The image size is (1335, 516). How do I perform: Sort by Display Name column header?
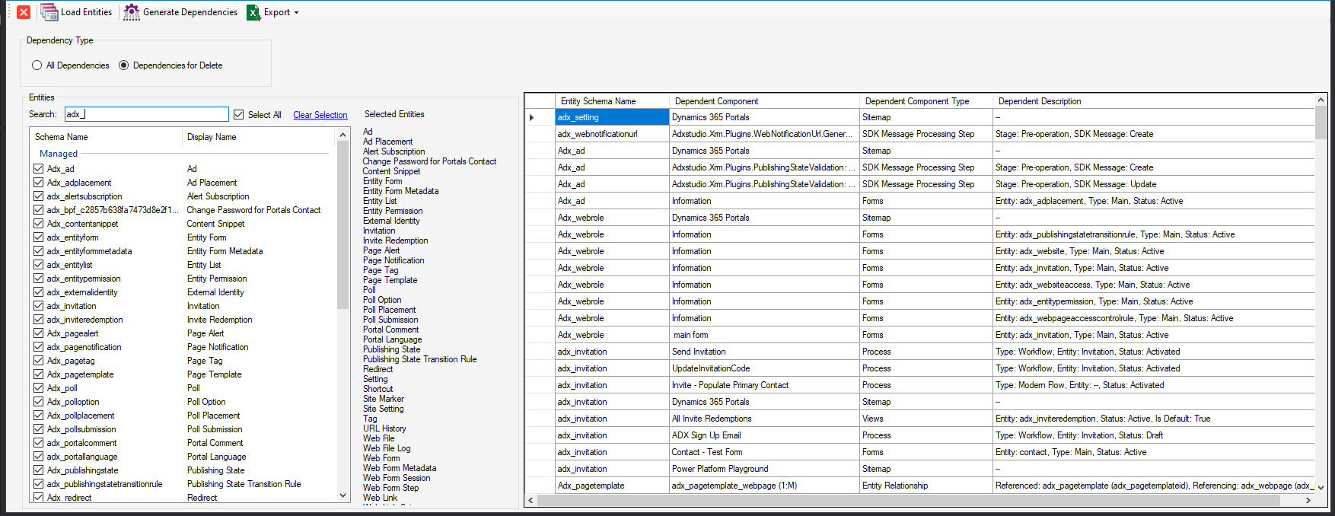[259, 137]
